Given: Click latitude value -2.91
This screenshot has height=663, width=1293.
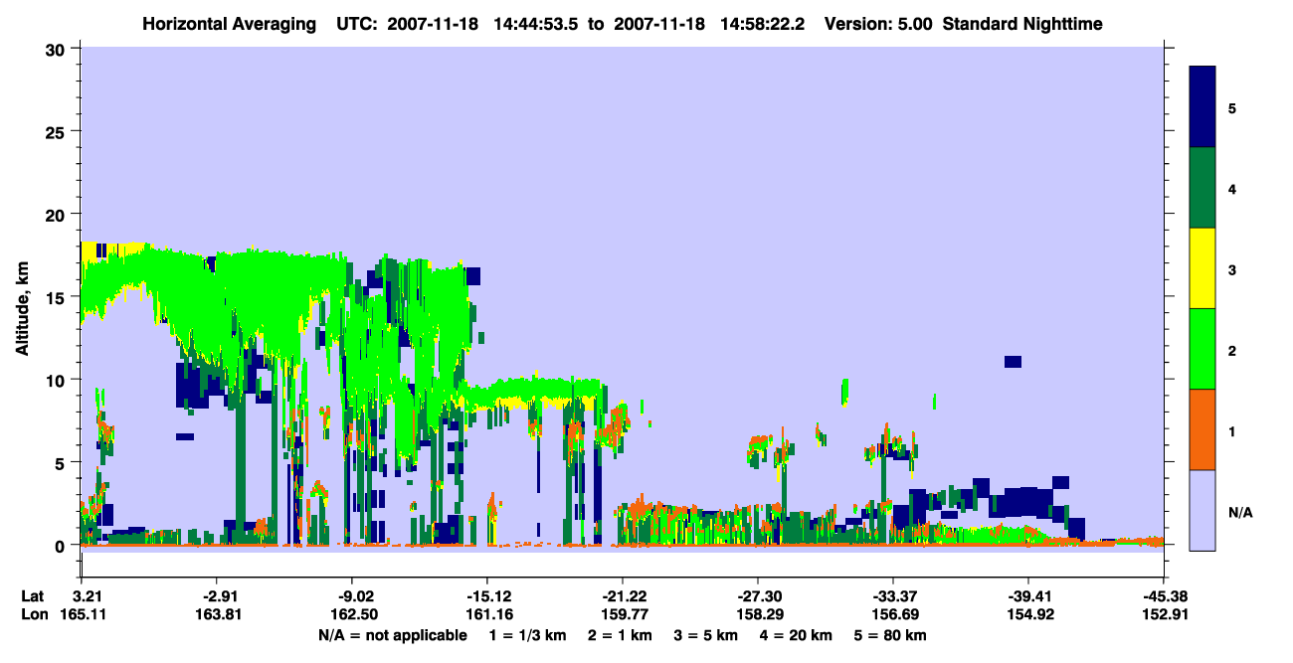Looking at the screenshot, I should pyautogui.click(x=217, y=596).
